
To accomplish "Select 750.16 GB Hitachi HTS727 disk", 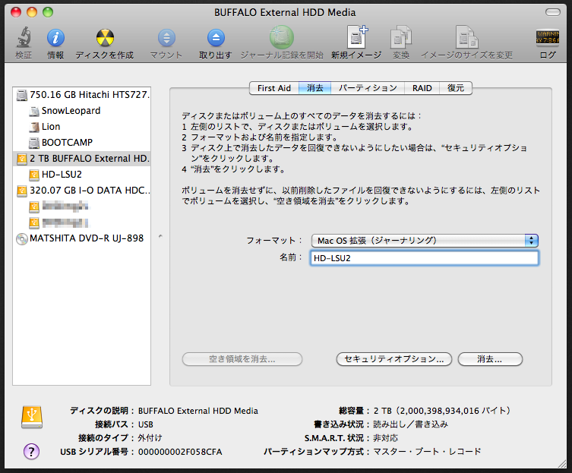I will click(x=82, y=95).
